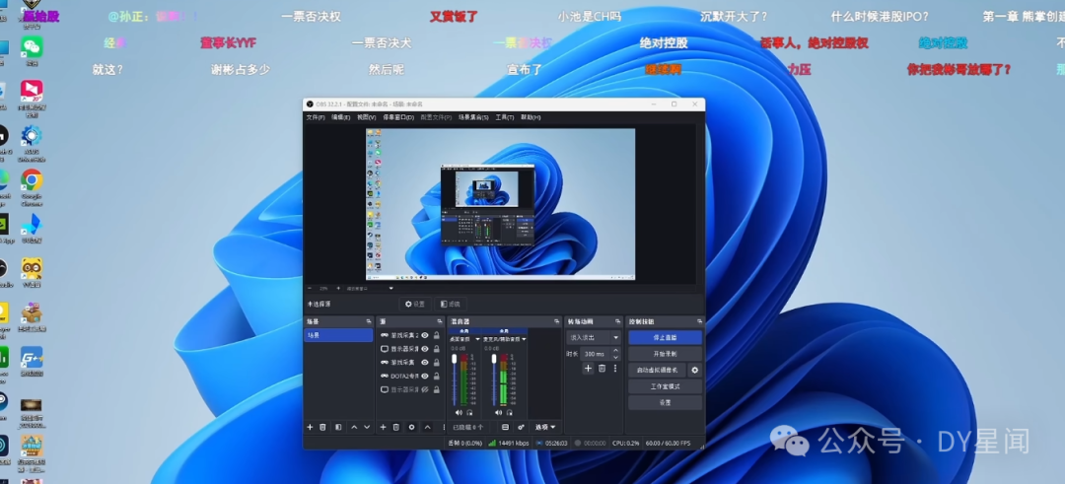
Task: Click the 开始录制 button
Action: point(665,354)
